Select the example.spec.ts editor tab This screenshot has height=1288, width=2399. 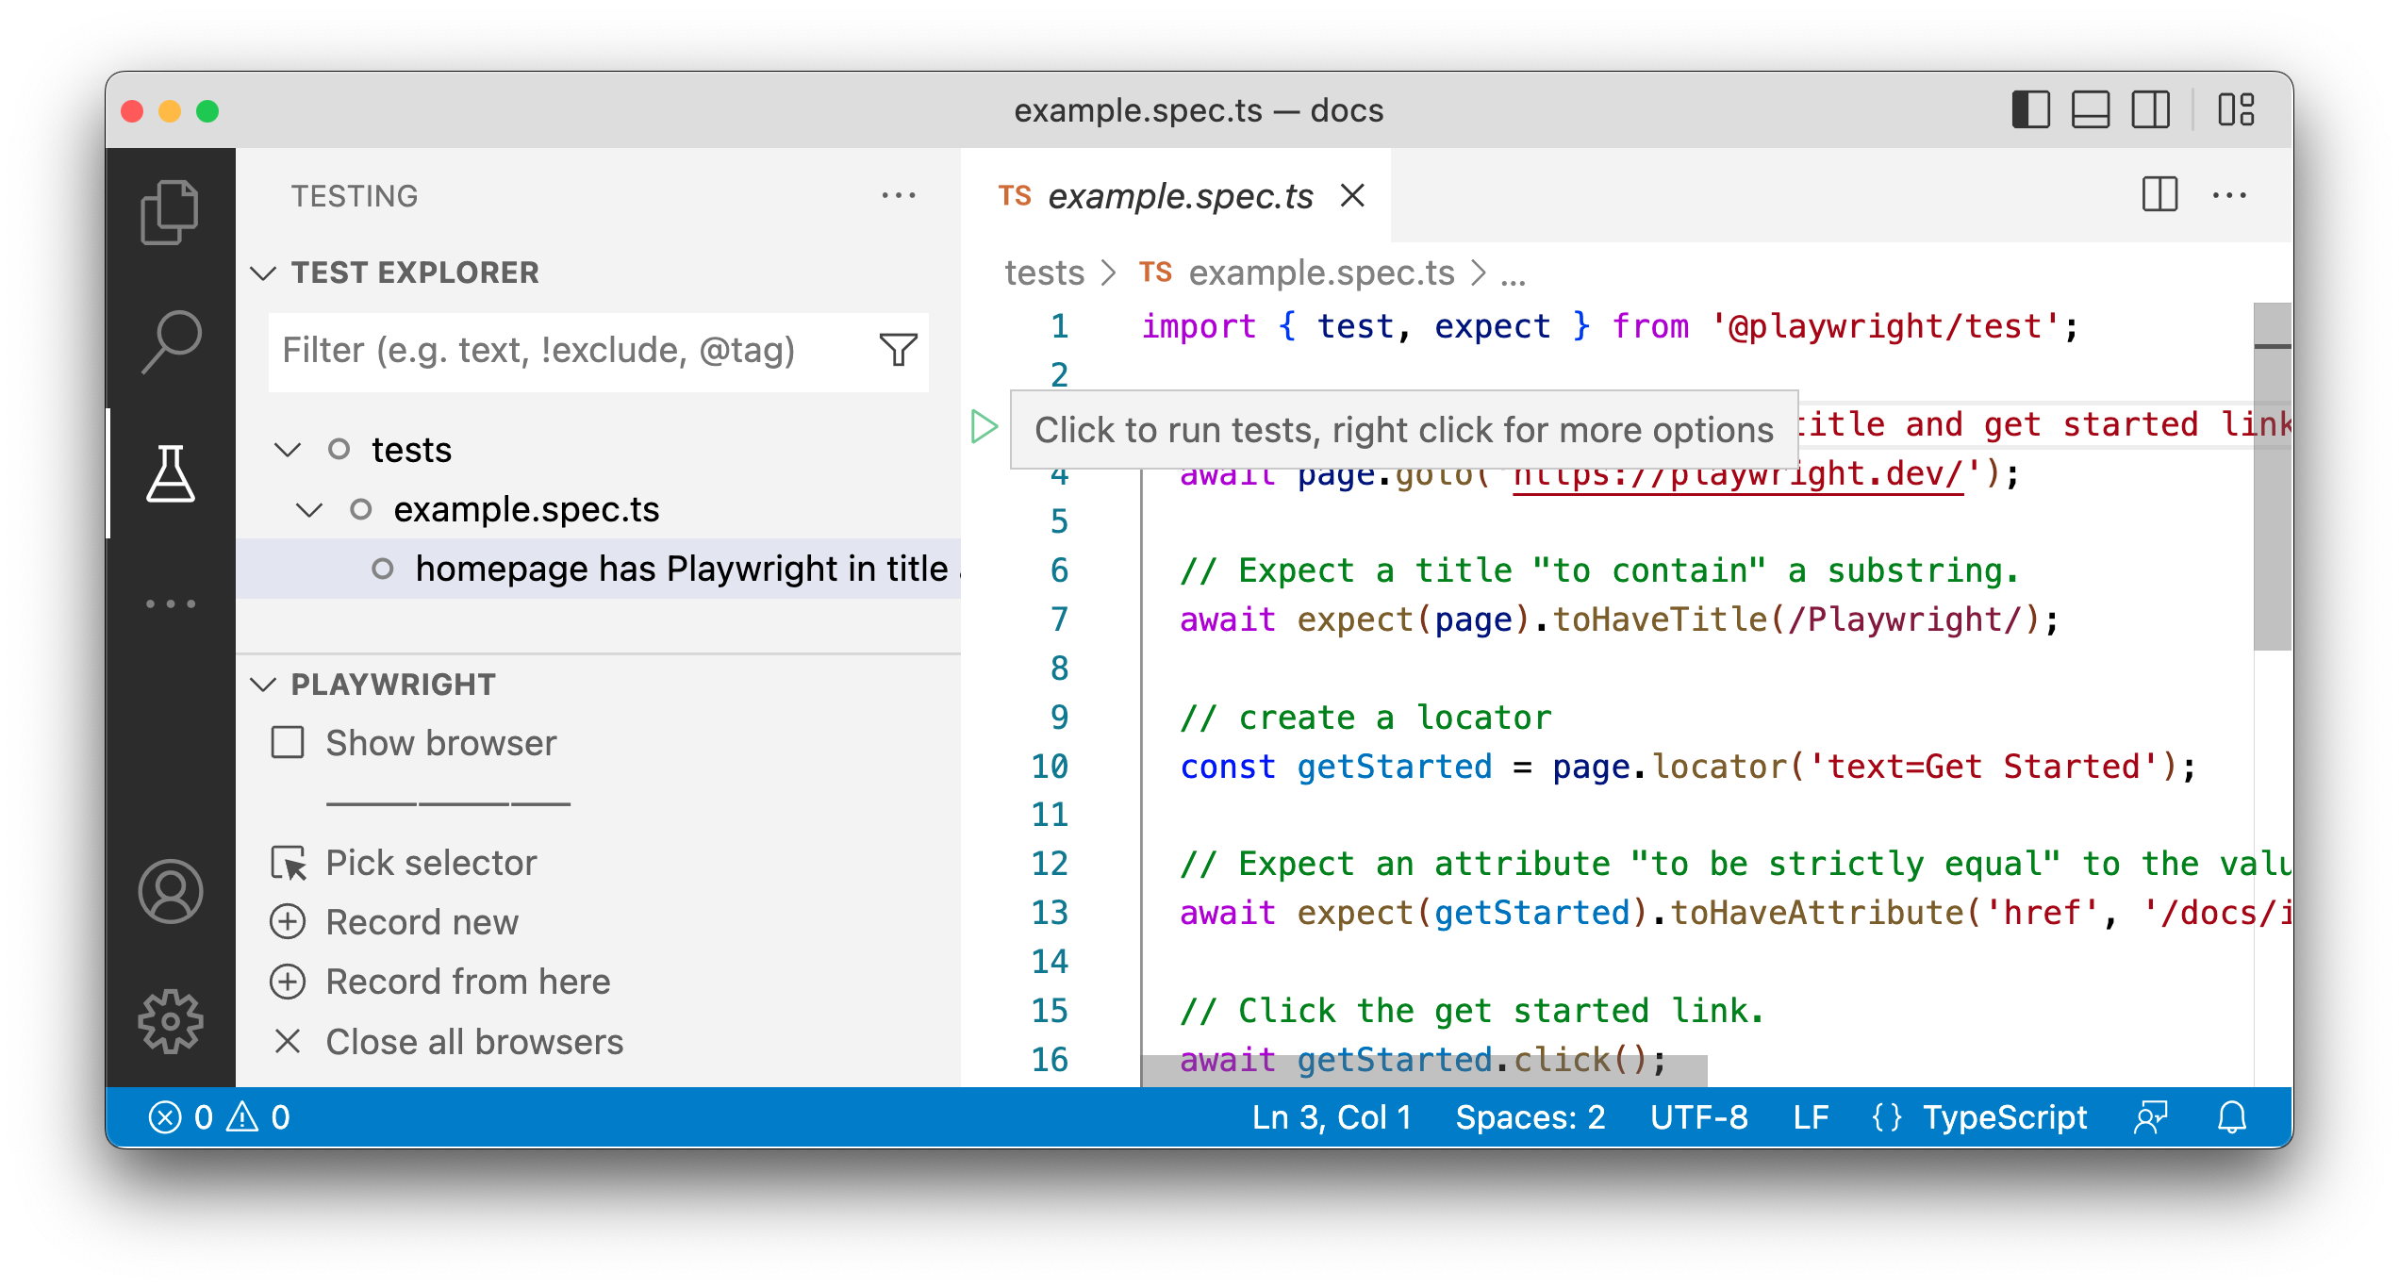[1181, 196]
